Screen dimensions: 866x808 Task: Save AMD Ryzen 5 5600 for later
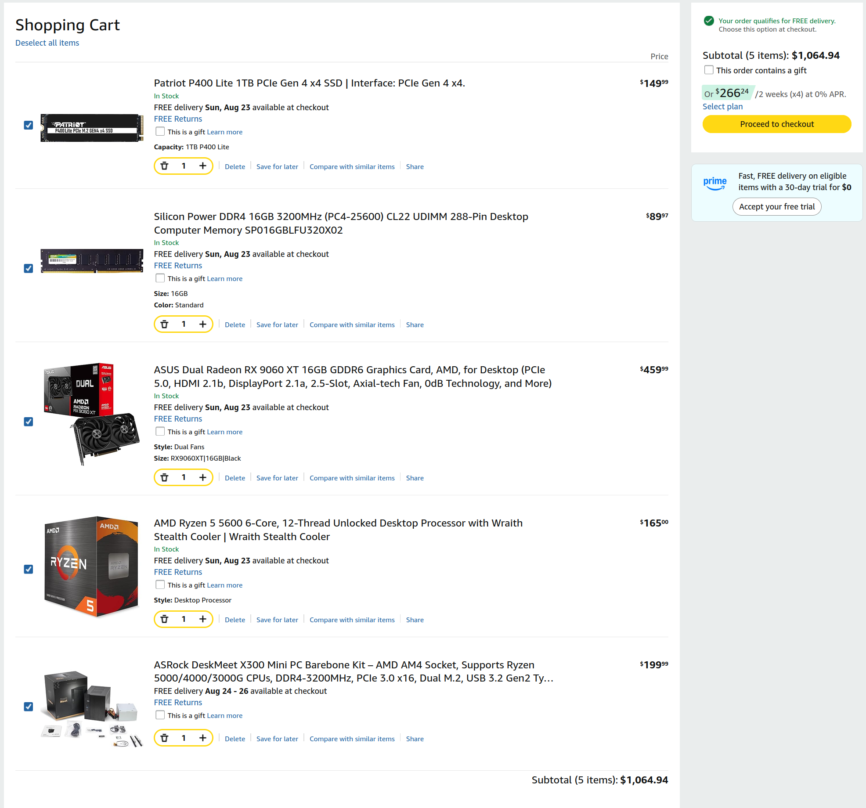(277, 620)
